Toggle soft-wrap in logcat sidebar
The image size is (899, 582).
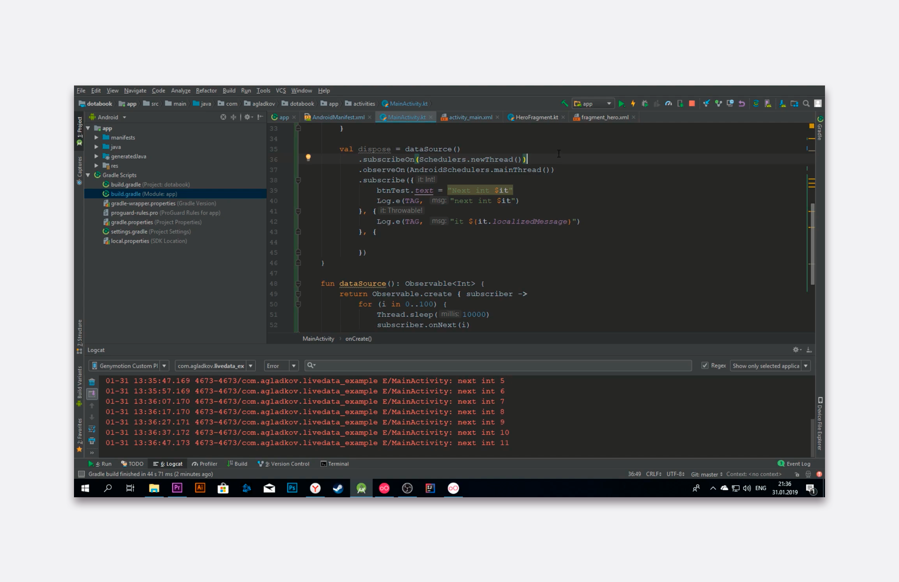point(92,429)
